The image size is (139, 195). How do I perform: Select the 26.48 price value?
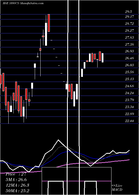click(129, 58)
